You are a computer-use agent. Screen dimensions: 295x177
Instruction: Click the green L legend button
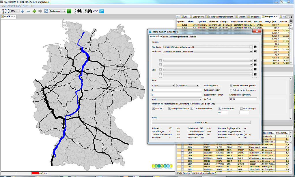point(69,11)
